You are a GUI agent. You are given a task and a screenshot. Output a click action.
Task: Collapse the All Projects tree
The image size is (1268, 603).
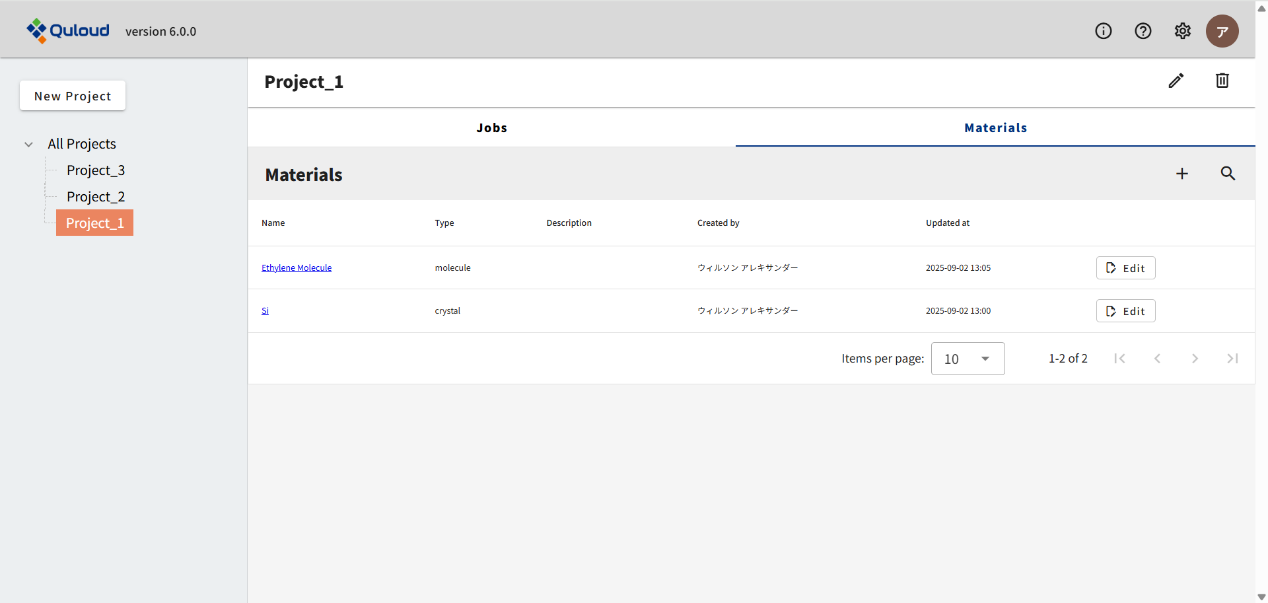pyautogui.click(x=28, y=144)
